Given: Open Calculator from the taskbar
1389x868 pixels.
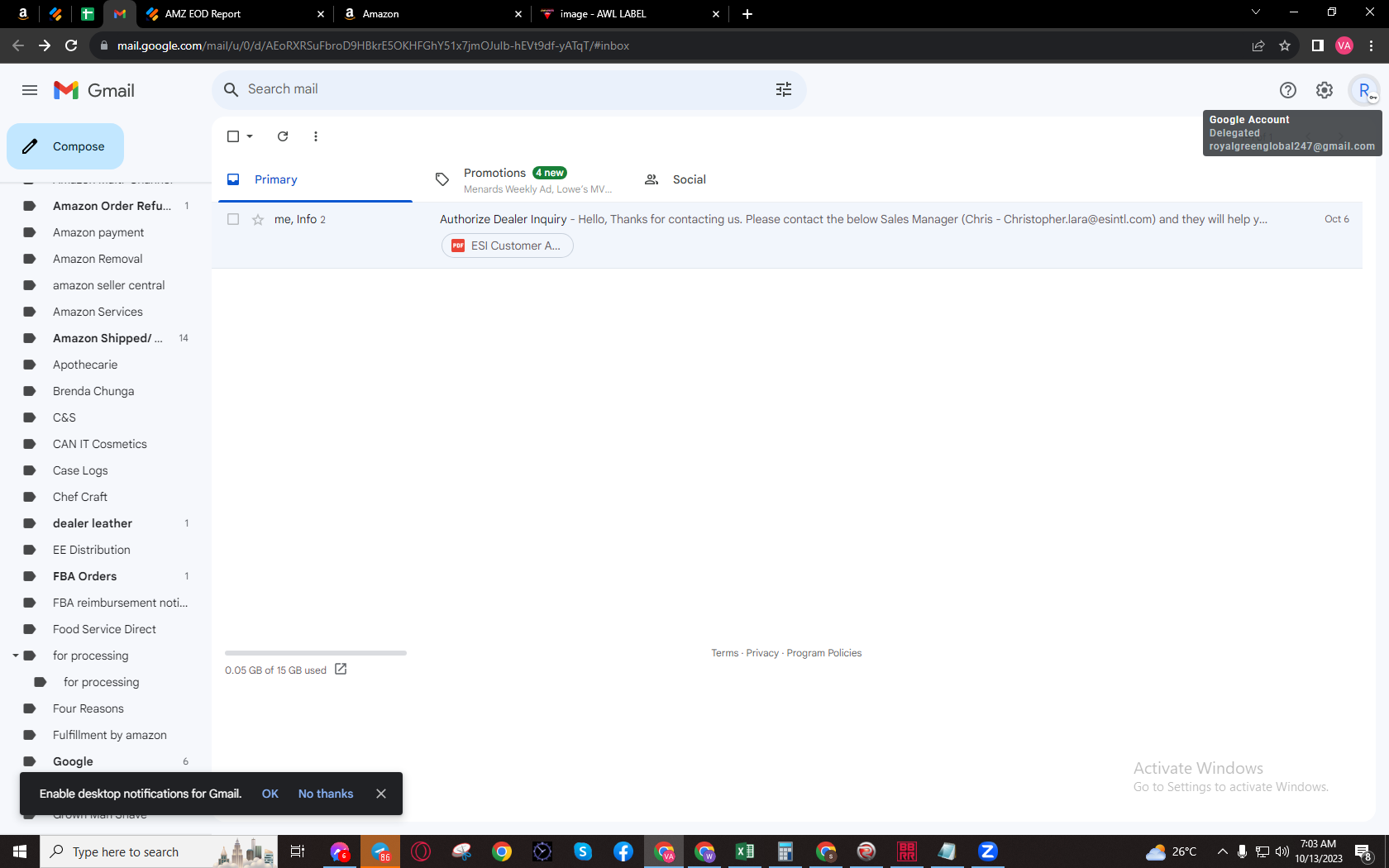Looking at the screenshot, I should click(785, 851).
